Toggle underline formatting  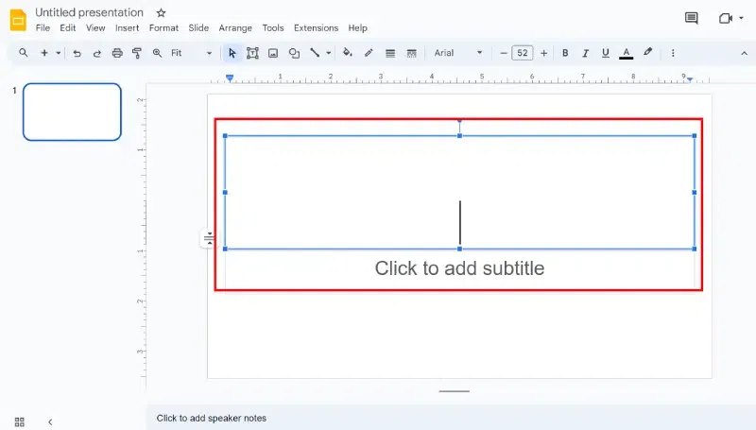pos(606,53)
